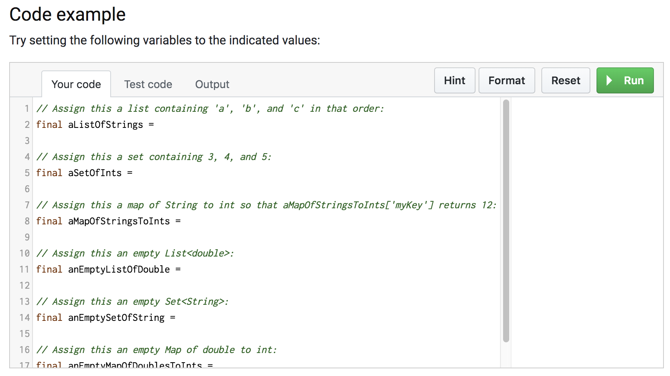The width and height of the screenshot is (670, 376).
Task: Click the Reset button
Action: 565,80
